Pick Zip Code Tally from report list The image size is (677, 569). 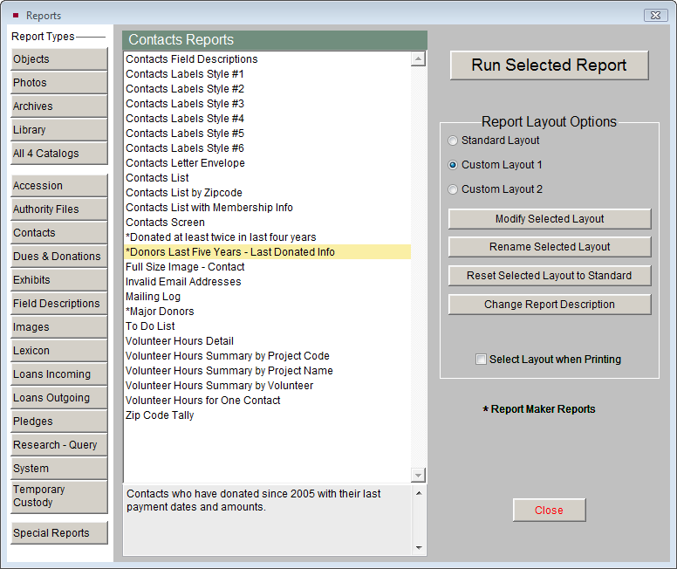(x=160, y=415)
